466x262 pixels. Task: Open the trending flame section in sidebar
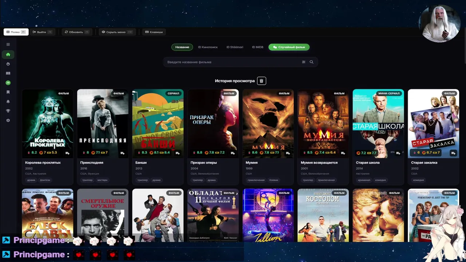[x=8, y=64]
